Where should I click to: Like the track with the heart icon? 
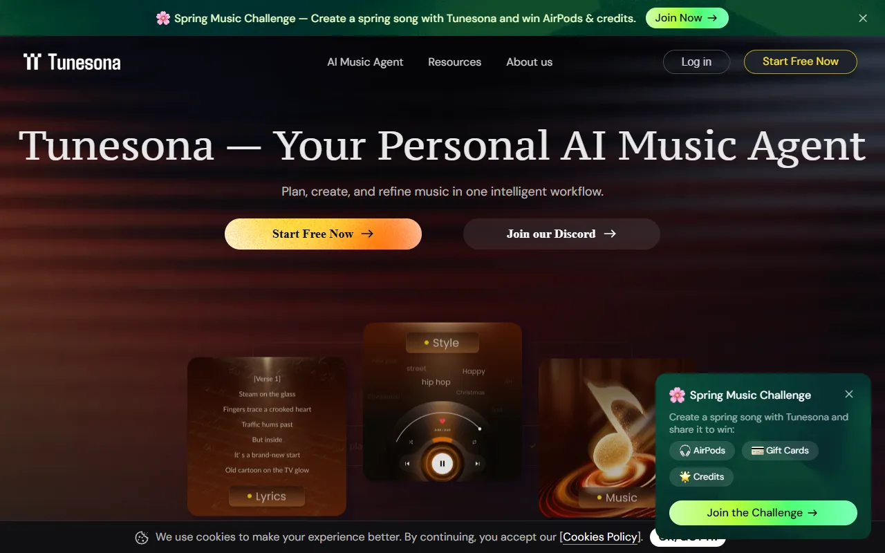coord(442,421)
